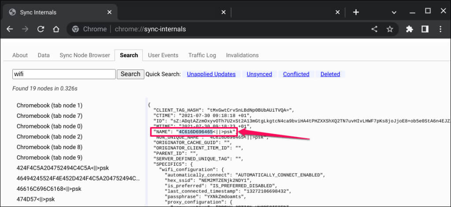Select the 46616C696C6168<||>psk node

(x=48, y=189)
